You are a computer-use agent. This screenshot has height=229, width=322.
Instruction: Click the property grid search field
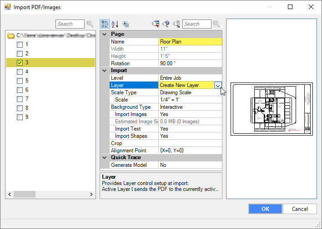197,24
